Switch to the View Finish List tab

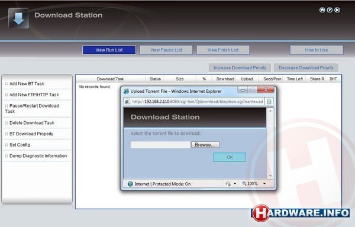pos(223,50)
